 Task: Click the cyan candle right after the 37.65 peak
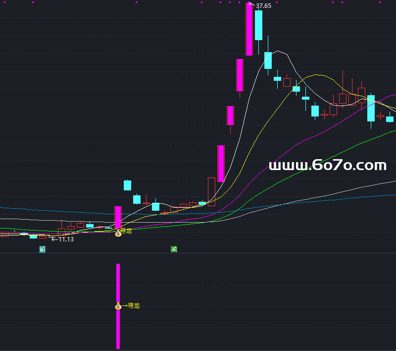click(258, 25)
